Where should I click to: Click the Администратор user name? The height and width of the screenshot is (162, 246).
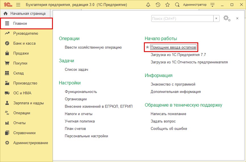click(195, 5)
